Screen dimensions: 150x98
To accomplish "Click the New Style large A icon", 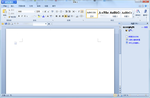I will coord(138,11).
